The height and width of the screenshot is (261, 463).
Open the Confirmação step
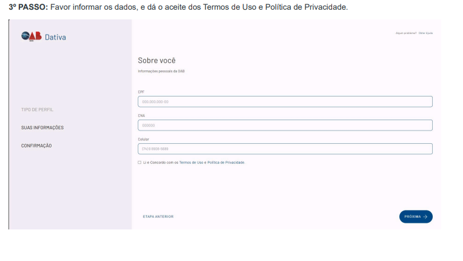tap(36, 146)
